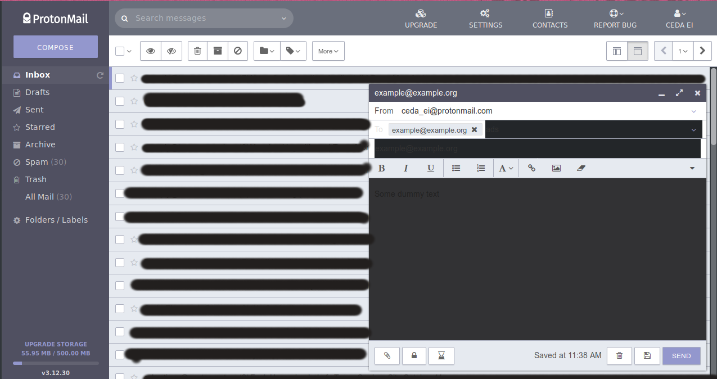Apply italic formatting in composer
The image size is (717, 379).
coord(406,168)
